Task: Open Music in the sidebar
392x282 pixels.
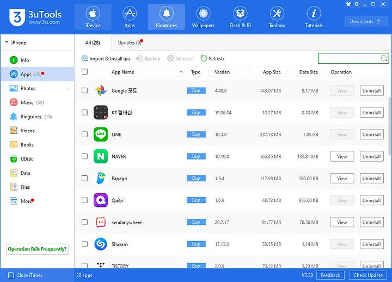Action: point(38,102)
